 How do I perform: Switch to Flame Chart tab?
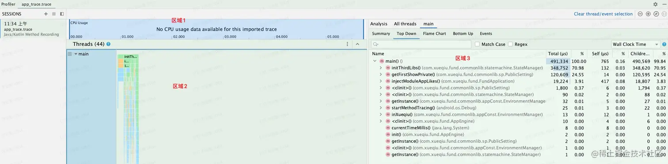(x=434, y=34)
